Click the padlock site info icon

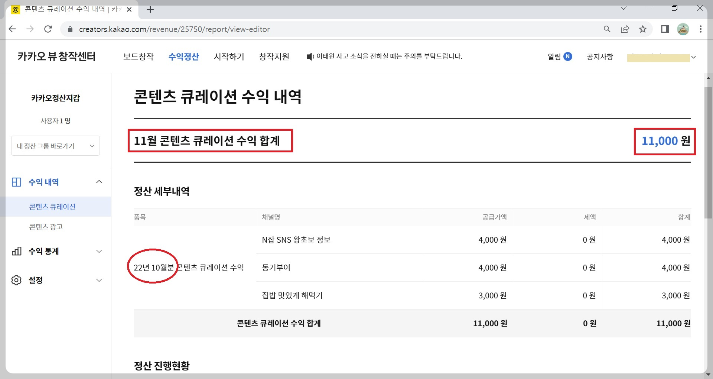[x=70, y=29]
